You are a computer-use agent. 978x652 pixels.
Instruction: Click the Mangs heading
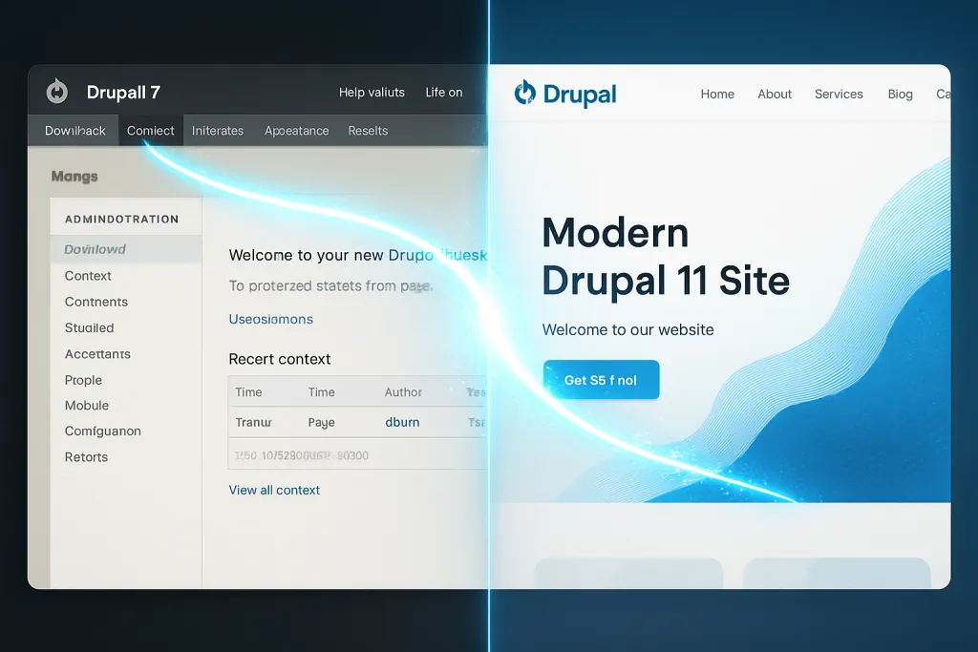[x=74, y=177]
